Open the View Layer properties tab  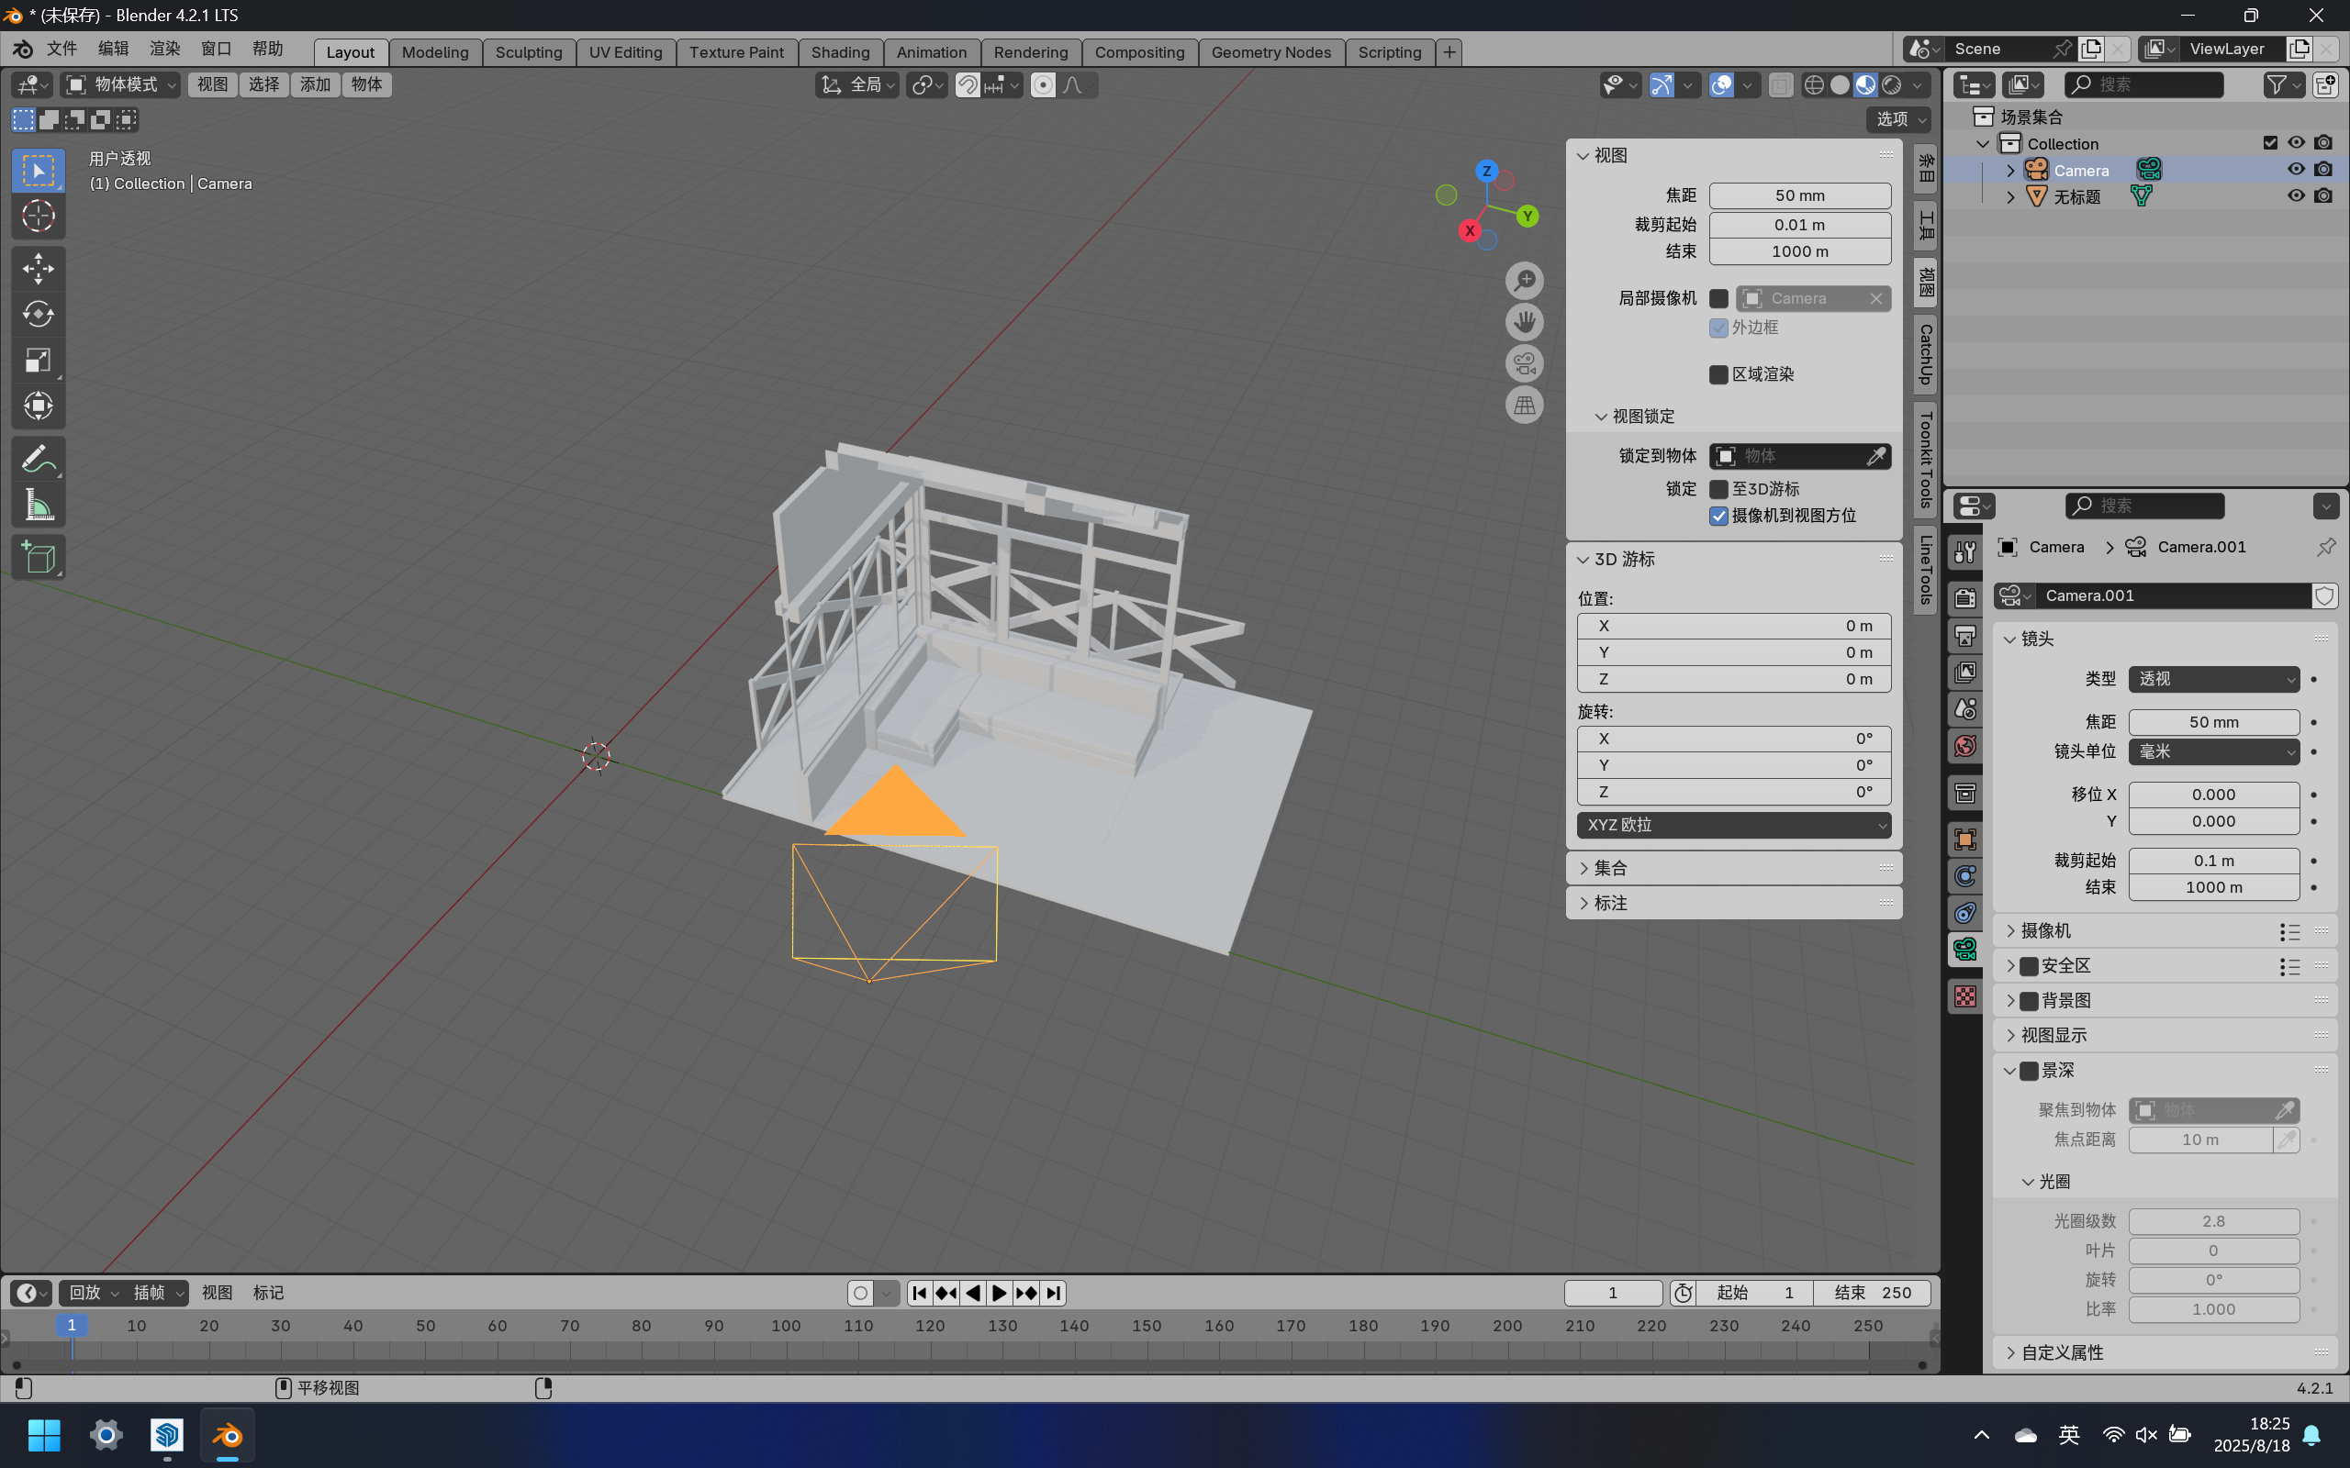click(x=1965, y=672)
